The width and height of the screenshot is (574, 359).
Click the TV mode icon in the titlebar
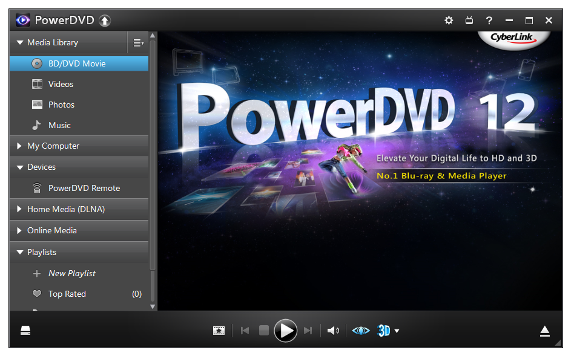tap(469, 20)
